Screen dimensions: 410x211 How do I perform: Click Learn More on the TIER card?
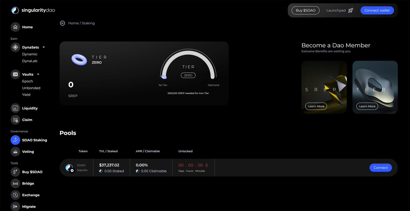click(x=367, y=106)
